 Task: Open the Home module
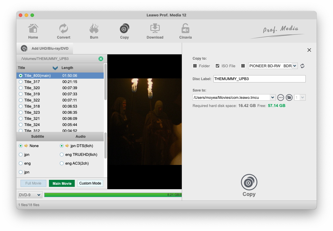pyautogui.click(x=33, y=31)
